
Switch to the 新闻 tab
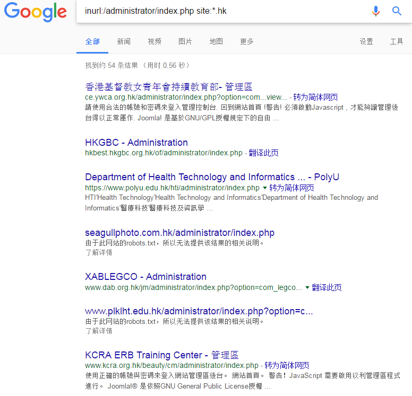[124, 41]
